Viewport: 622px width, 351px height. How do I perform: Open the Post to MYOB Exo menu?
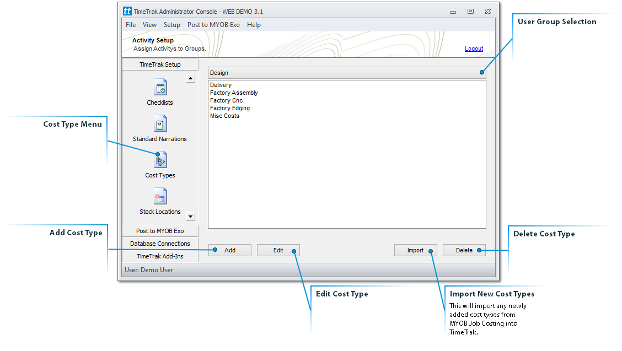coord(213,25)
